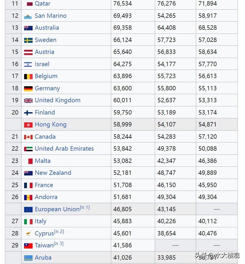Click the San Marino flag icon
This screenshot has width=245, height=264.
[28, 16]
